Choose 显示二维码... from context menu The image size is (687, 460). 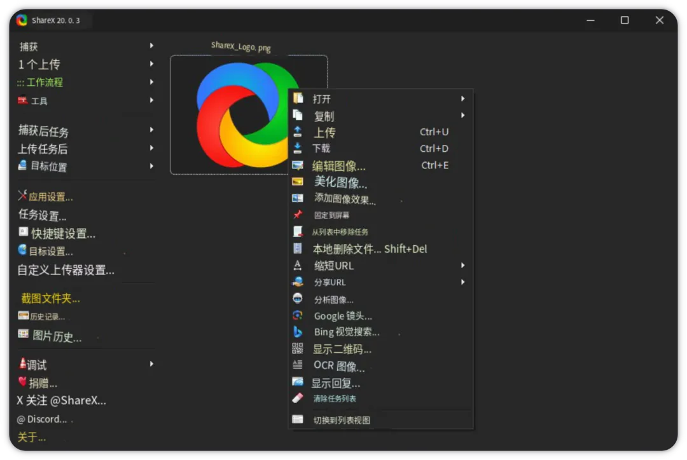tap(380, 349)
